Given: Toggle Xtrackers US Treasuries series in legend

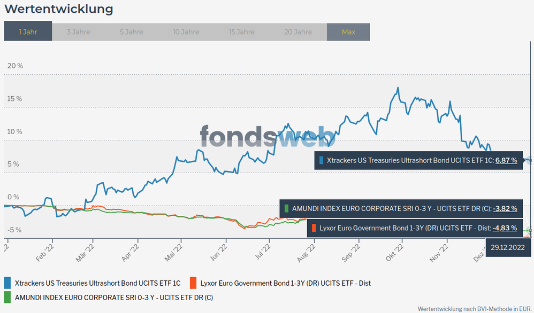Looking at the screenshot, I should click(98, 283).
